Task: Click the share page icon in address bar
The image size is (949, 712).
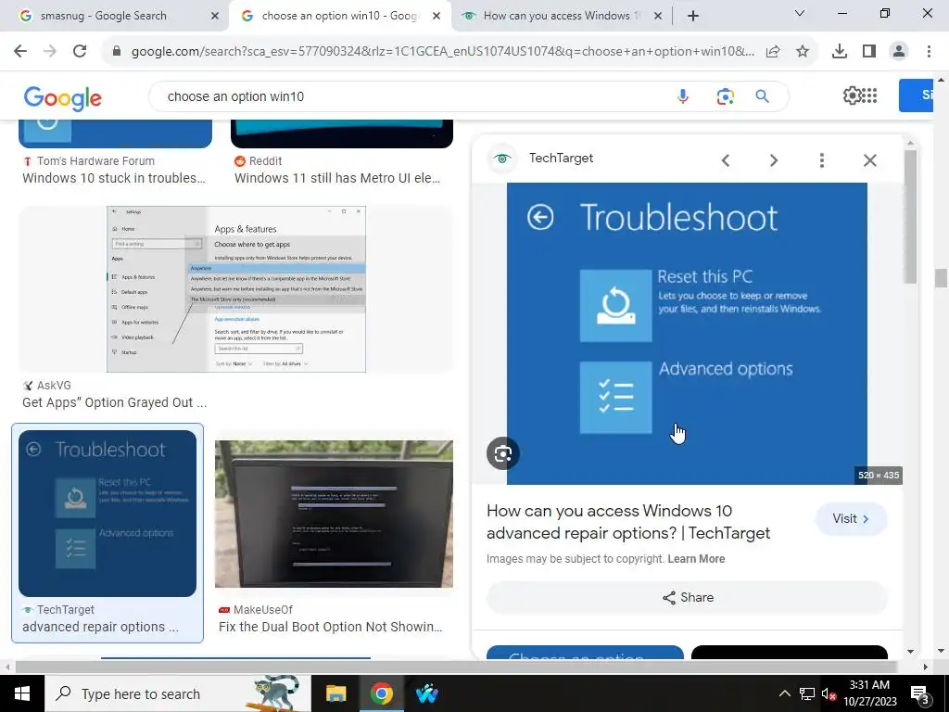Action: coord(773,52)
